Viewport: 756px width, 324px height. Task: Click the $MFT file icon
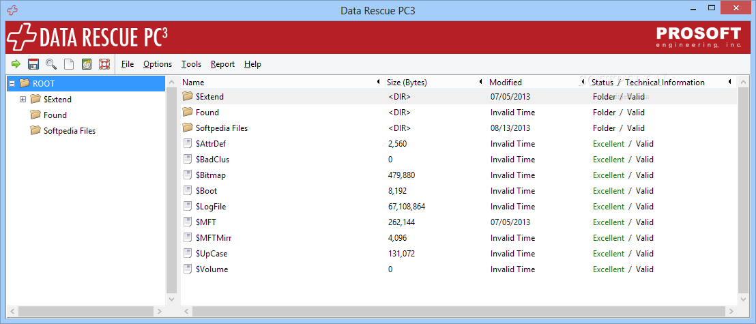click(188, 222)
